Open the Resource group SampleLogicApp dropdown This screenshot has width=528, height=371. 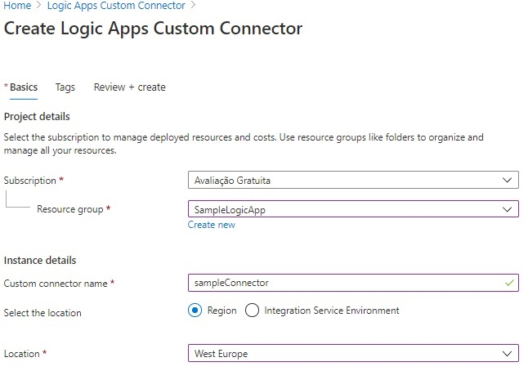tap(353, 209)
